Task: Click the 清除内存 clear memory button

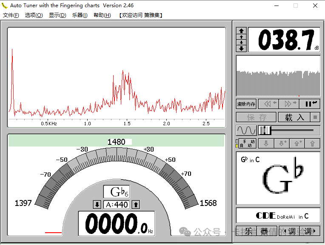Action: (x=246, y=104)
